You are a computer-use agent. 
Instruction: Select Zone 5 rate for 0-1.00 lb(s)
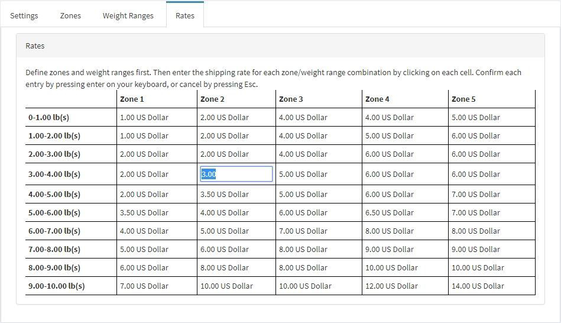476,117
